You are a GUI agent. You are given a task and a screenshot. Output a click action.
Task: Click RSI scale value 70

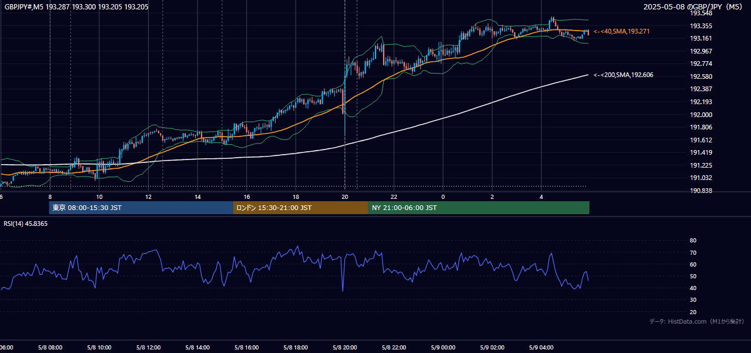[693, 252]
